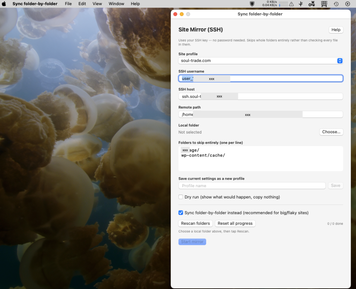Click the Reset all progress button
356x289 pixels.
coord(235,223)
